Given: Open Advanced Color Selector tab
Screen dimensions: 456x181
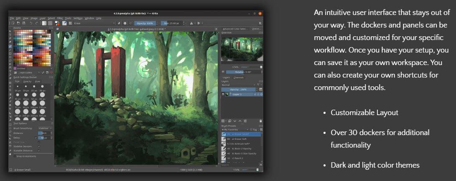Looking at the screenshot, I should [x=235, y=29].
